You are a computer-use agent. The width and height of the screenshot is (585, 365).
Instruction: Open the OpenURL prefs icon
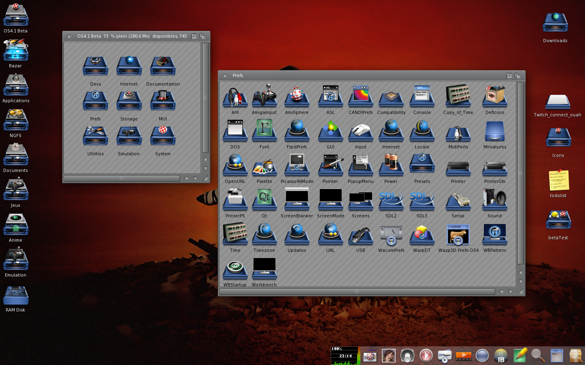click(x=235, y=166)
